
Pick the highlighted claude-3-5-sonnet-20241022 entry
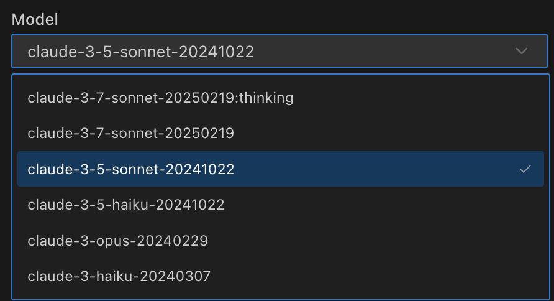point(130,169)
